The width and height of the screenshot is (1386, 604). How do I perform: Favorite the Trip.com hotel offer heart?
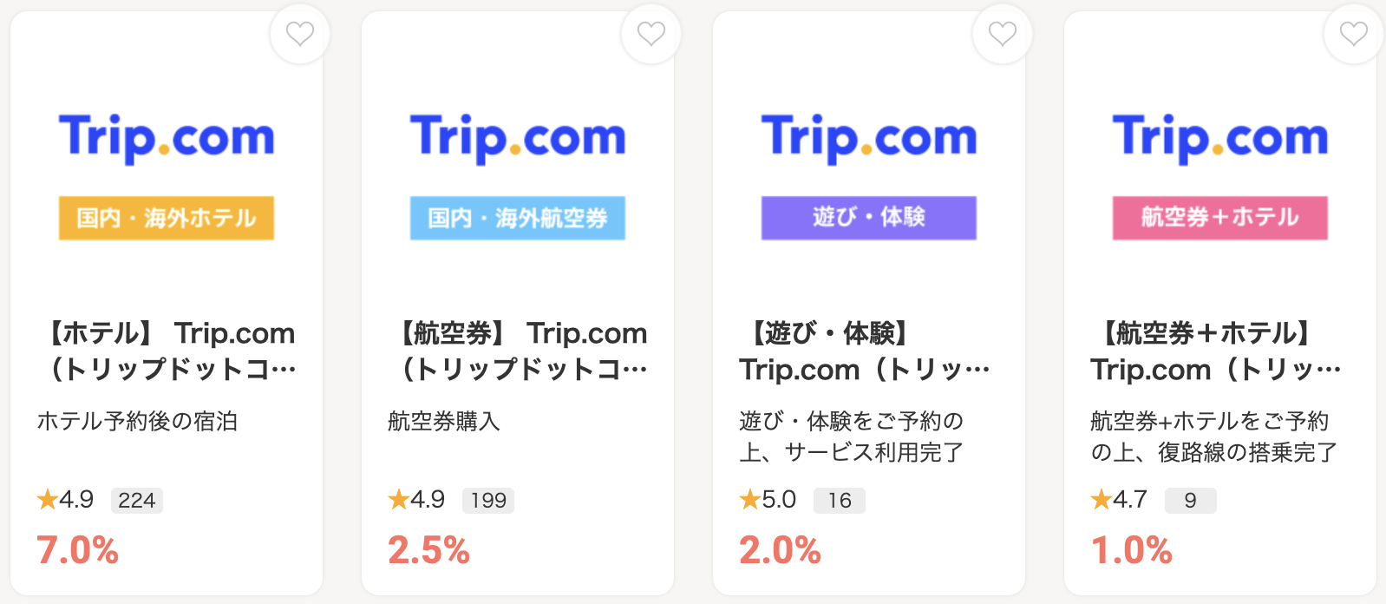point(300,34)
